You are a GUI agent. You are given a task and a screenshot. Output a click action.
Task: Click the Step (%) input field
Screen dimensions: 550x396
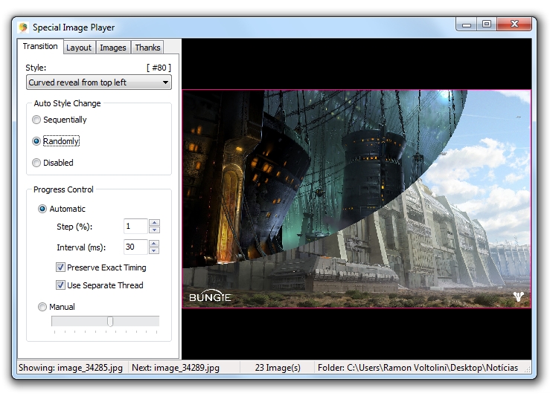click(x=135, y=226)
